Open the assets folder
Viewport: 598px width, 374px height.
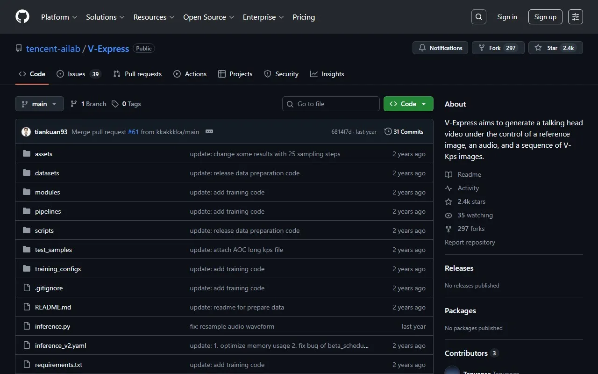[43, 154]
